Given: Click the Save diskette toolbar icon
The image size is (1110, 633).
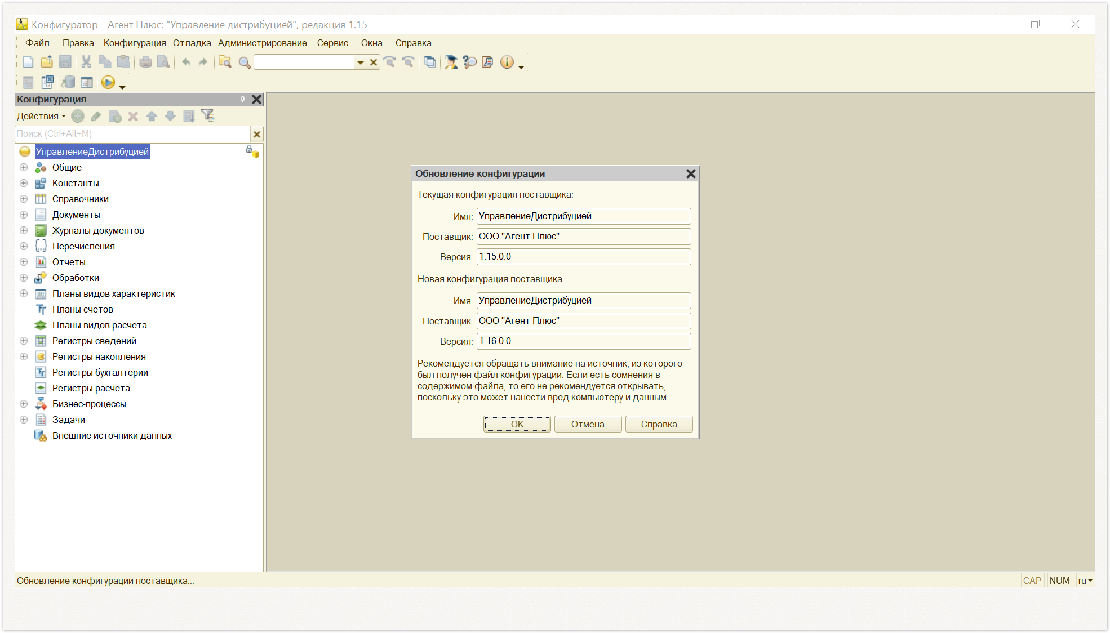Looking at the screenshot, I should click(65, 63).
